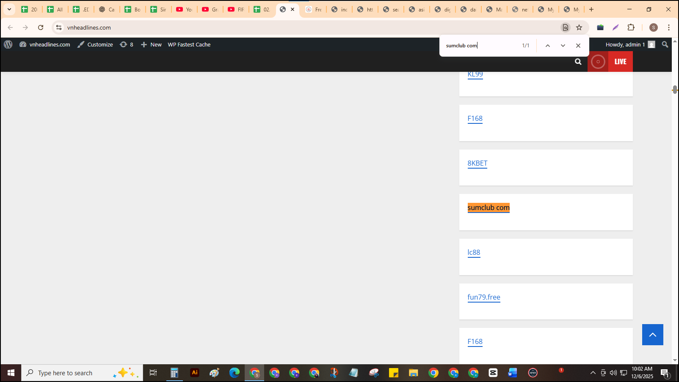Reload the vnheadlines.com page
This screenshot has width=679, height=382.
pos(41,27)
